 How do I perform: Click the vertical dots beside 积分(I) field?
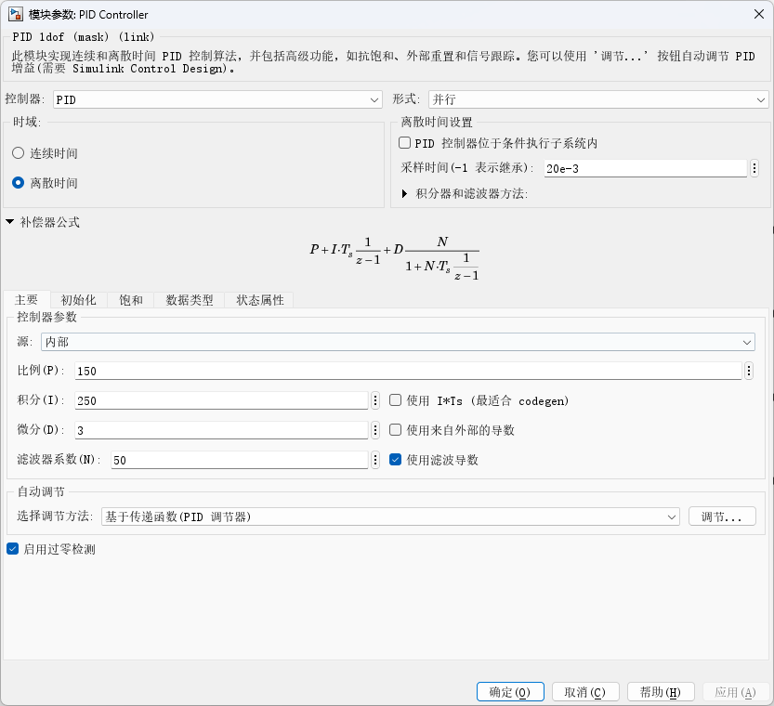[375, 400]
